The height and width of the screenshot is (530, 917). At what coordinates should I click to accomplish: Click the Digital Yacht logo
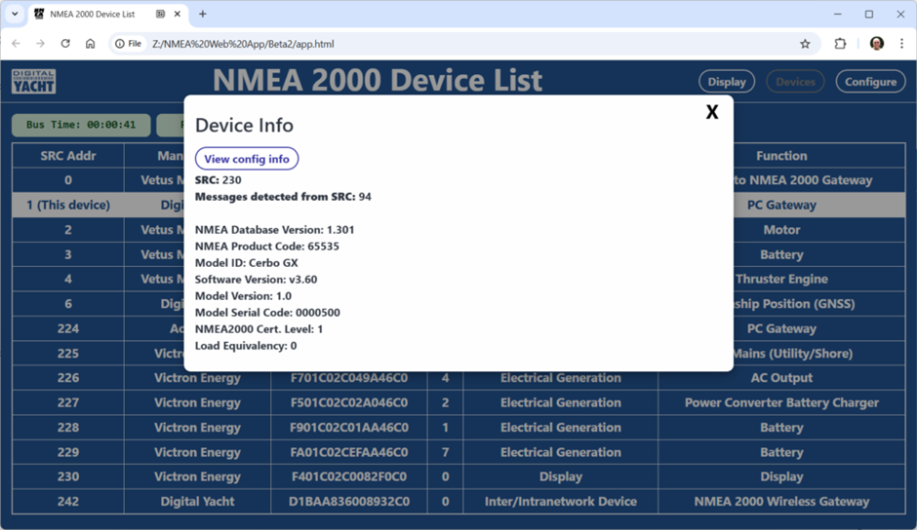coord(34,82)
